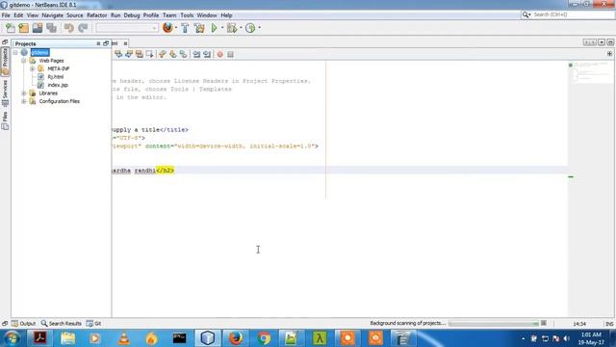Open the Edit menu

[18, 15]
